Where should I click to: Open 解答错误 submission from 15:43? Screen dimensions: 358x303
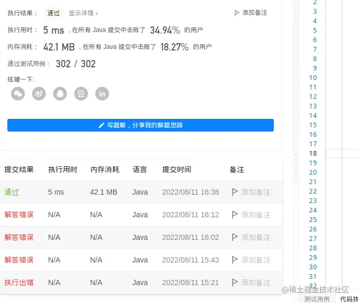click(19, 260)
